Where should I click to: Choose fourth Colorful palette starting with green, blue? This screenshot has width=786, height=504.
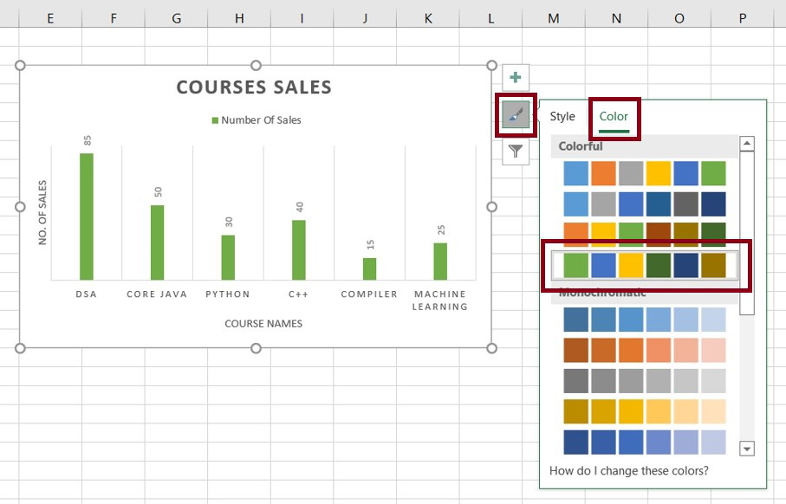pos(644,265)
